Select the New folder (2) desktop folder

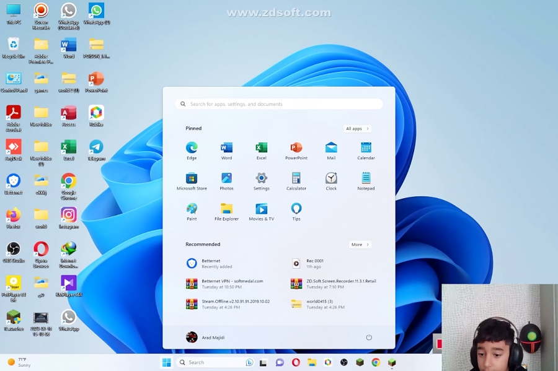pyautogui.click(x=41, y=153)
